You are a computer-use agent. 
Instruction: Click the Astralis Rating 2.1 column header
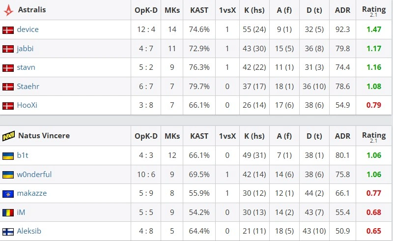[374, 11]
